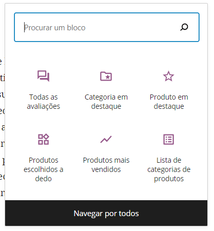
Task: Choose the Produtos escolhidos a dedo widgets icon
Action: [44, 139]
